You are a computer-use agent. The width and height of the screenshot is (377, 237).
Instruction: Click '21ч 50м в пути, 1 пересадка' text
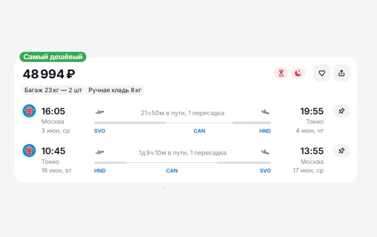(x=182, y=113)
